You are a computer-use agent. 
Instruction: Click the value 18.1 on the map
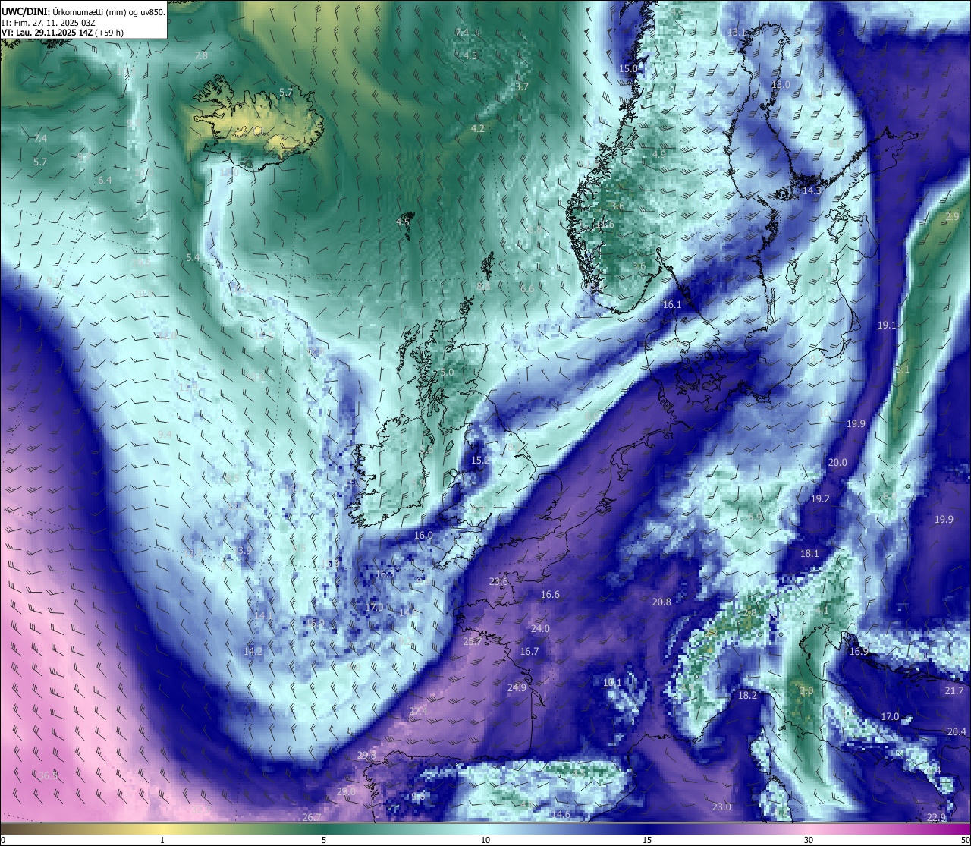(810, 553)
